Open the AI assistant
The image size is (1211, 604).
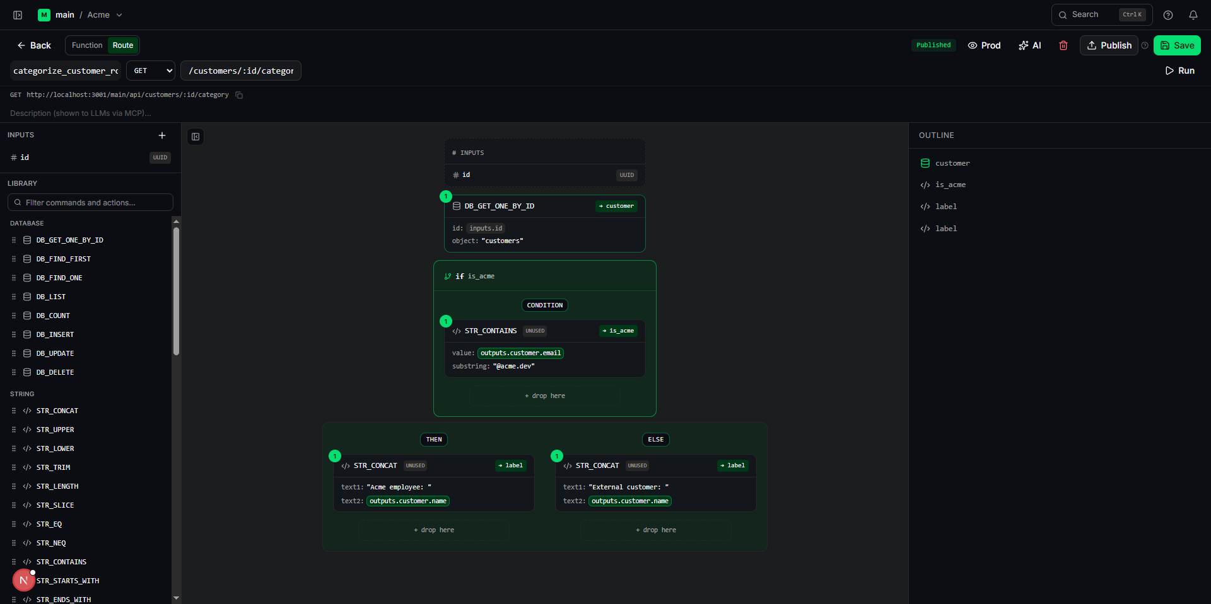tap(1030, 45)
